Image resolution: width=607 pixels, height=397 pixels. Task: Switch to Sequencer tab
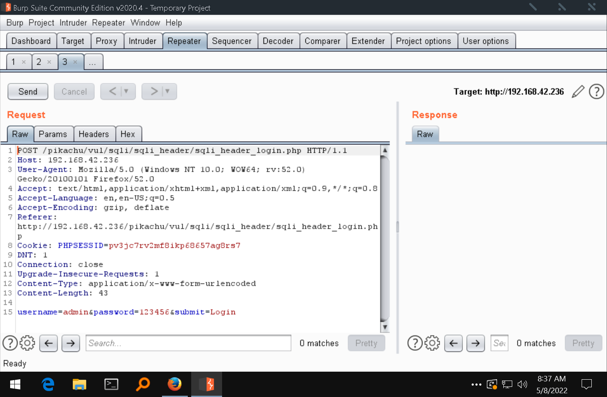coord(232,41)
